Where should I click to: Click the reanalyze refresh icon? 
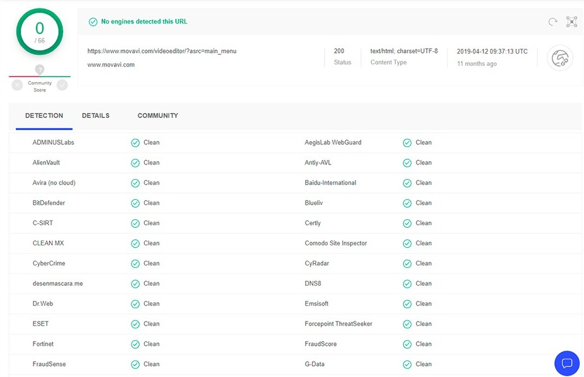pyautogui.click(x=552, y=22)
